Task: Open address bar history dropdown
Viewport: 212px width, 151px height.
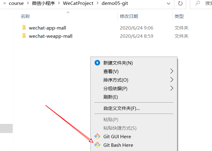Action: 169,3
